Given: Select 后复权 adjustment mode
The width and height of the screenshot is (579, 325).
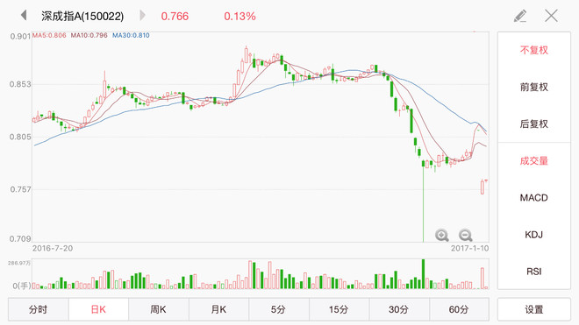Looking at the screenshot, I should click(534, 124).
